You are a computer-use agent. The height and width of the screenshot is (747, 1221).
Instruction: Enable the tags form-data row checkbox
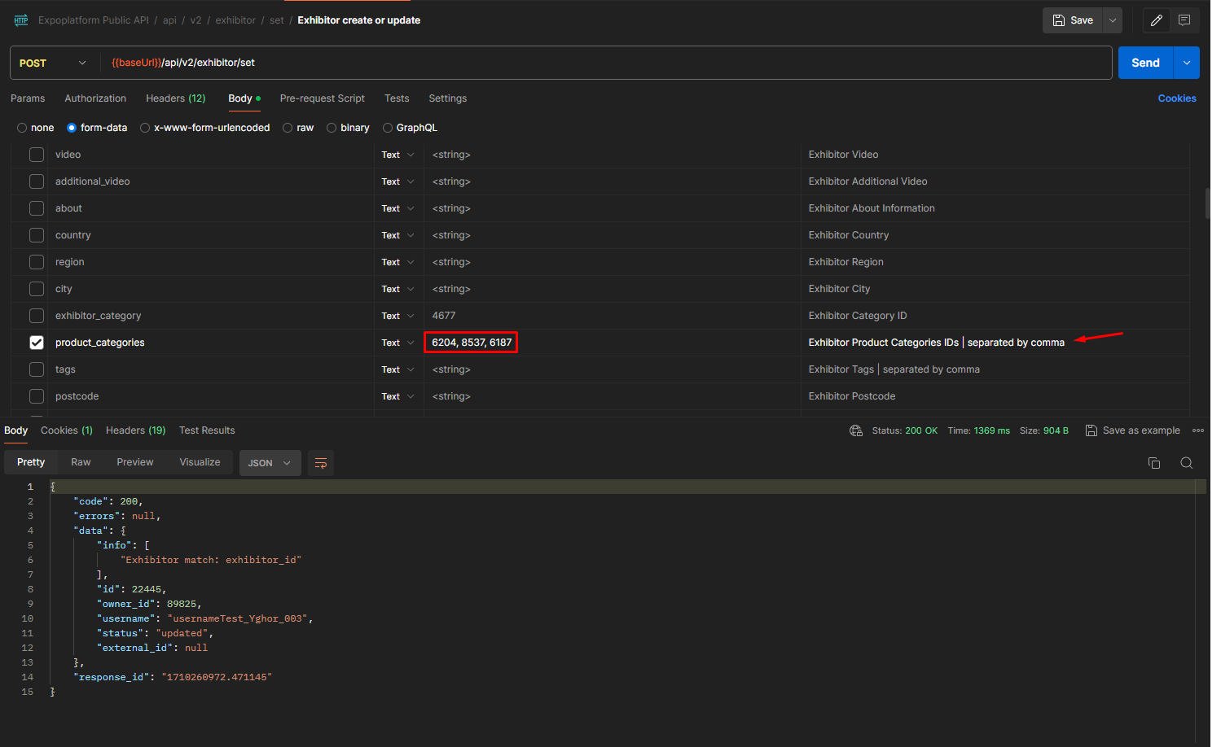pos(37,369)
